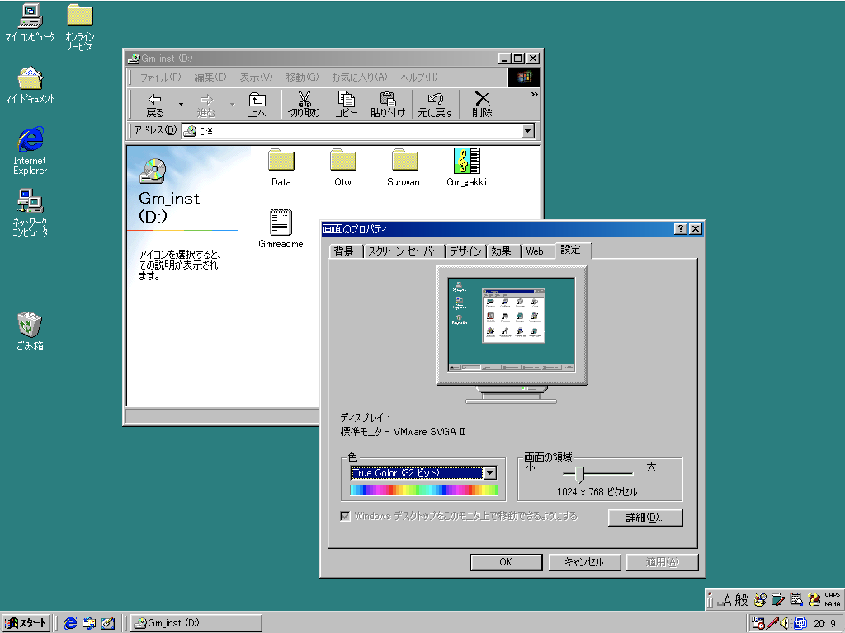
Task: Select the ネットワーク コンピュータ desktop icon
Action: [x=30, y=213]
